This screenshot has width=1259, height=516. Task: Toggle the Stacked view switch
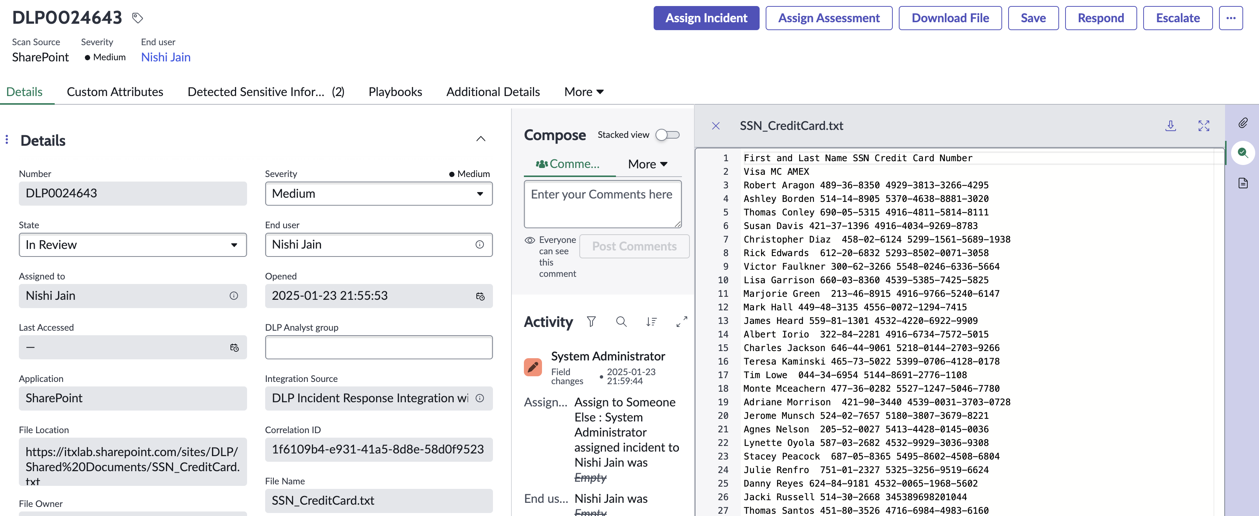[668, 135]
